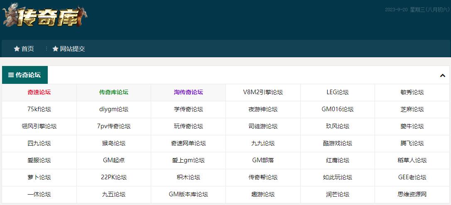Open 爱服论坛
The width and height of the screenshot is (451, 205).
pyautogui.click(x=39, y=160)
